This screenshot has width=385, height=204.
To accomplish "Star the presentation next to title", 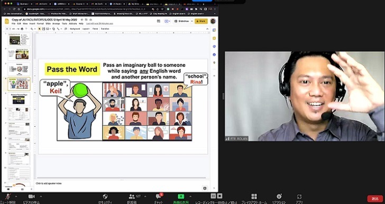I will (x=82, y=20).
